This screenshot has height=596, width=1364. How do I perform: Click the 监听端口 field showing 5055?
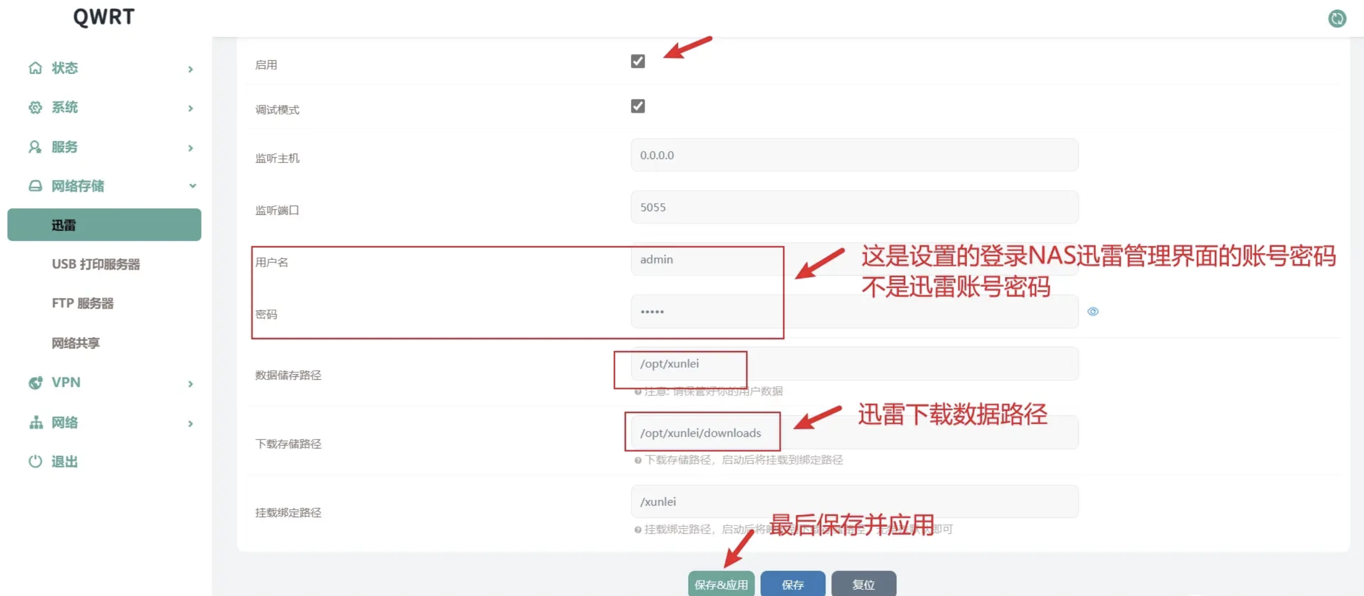[x=854, y=207]
